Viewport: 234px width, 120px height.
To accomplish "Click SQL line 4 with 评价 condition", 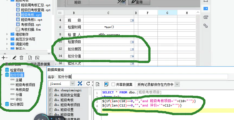I will tap(142, 106).
